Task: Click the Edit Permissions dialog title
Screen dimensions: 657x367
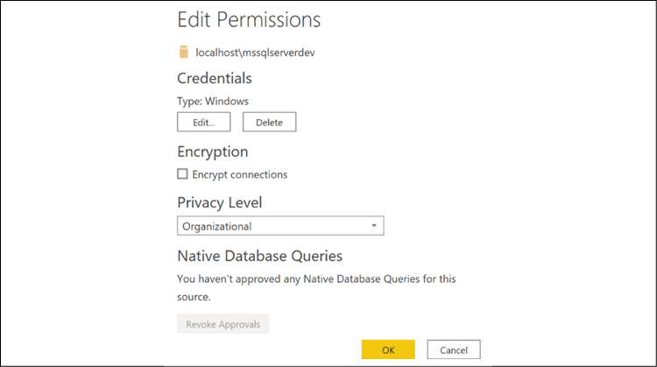Action: pyautogui.click(x=249, y=19)
